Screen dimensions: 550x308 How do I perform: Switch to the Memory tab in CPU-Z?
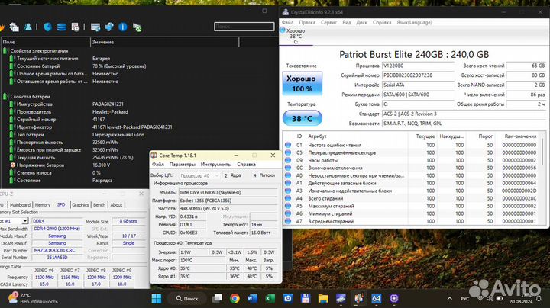[43, 205]
